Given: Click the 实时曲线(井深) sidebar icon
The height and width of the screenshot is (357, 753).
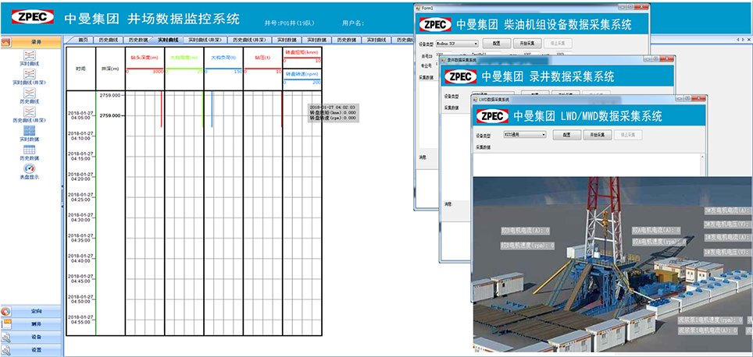Looking at the screenshot, I should click(30, 76).
